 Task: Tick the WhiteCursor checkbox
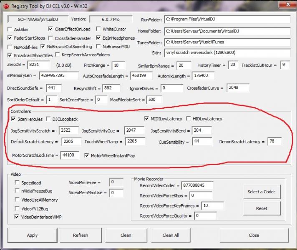(x=98, y=29)
